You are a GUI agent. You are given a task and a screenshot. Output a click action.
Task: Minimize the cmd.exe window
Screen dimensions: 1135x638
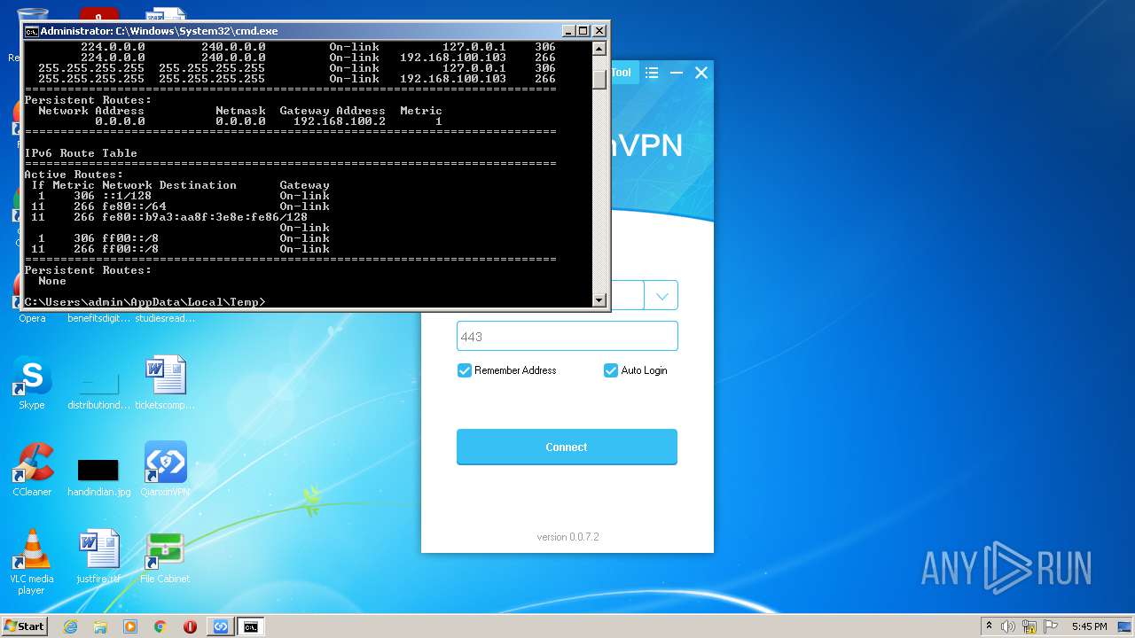[567, 30]
